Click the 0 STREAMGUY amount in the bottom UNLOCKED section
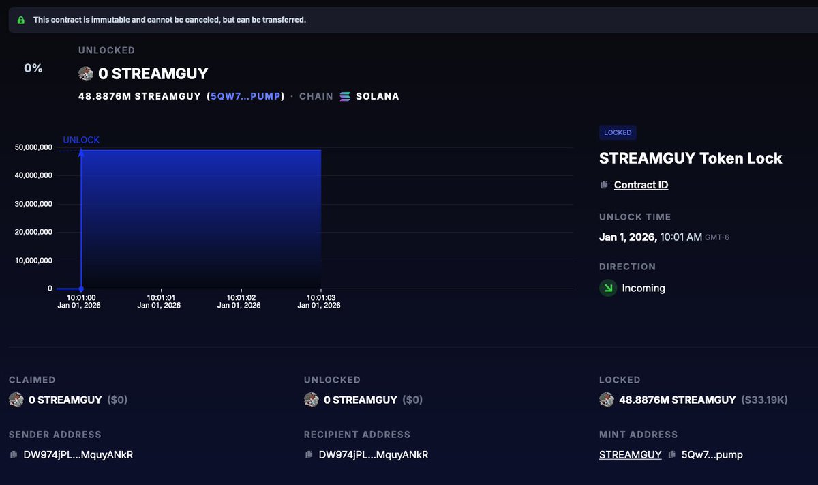Image resolution: width=818 pixels, height=485 pixels. (x=360, y=400)
